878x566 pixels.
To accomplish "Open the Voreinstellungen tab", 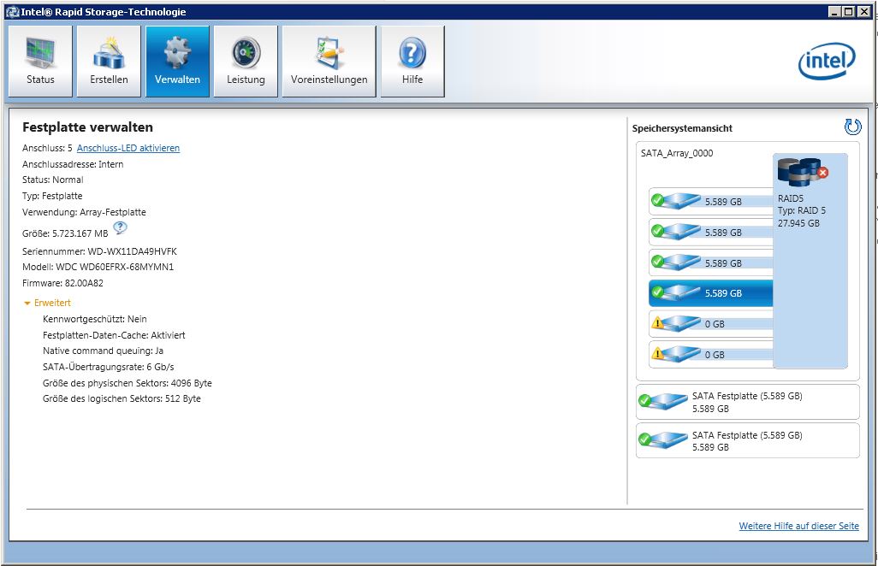I will (329, 62).
